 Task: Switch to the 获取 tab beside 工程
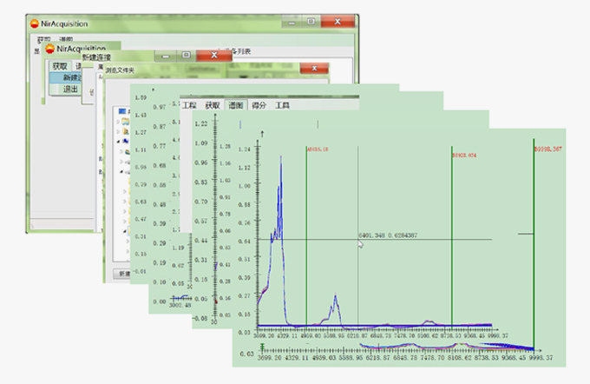click(x=213, y=105)
